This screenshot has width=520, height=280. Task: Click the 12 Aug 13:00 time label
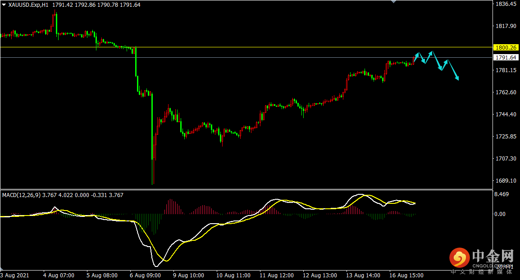pyautogui.click(x=319, y=275)
